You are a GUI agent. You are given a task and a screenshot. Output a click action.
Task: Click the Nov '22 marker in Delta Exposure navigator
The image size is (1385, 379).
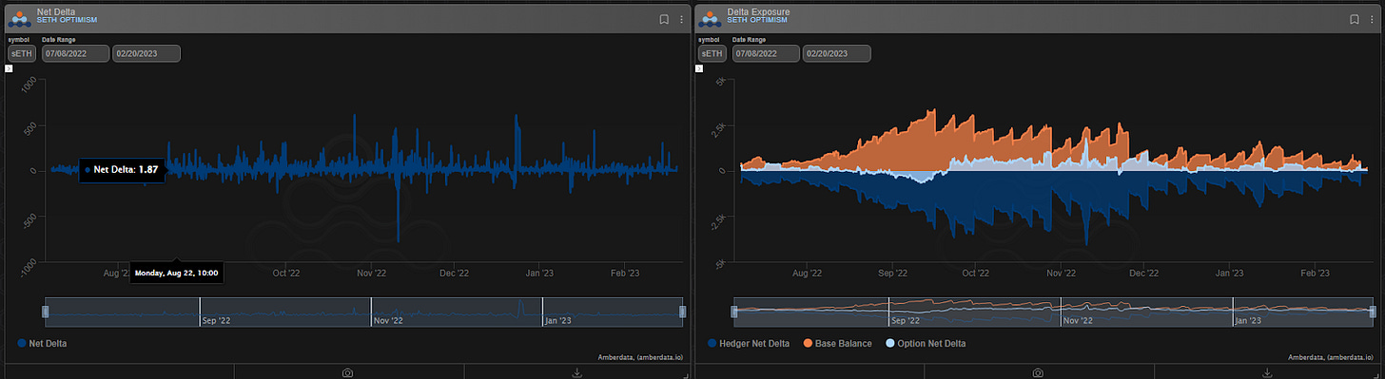(1077, 321)
